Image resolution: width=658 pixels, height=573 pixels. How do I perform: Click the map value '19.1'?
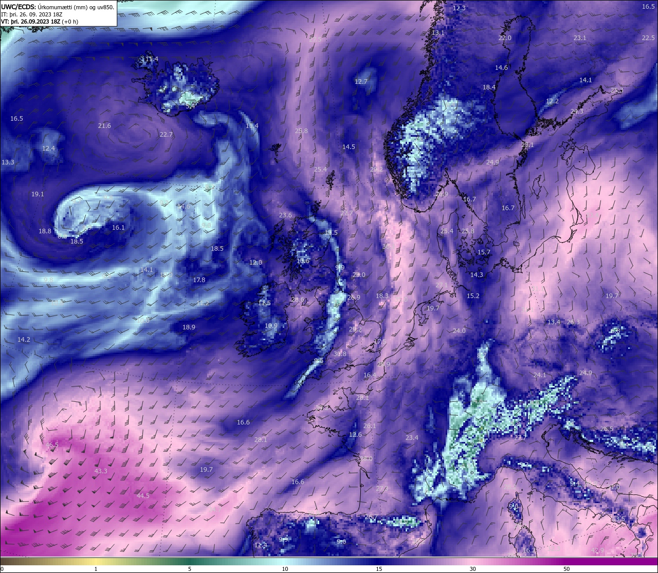[38, 194]
